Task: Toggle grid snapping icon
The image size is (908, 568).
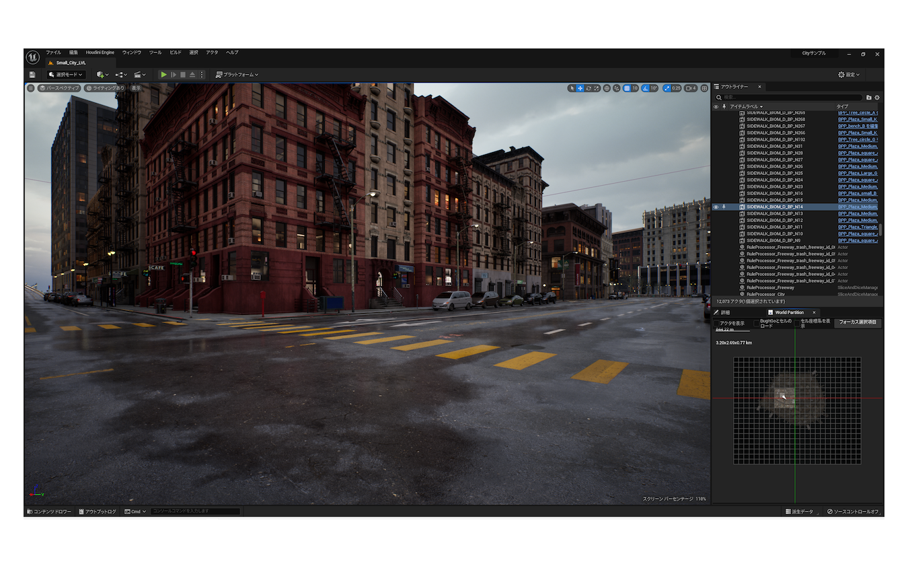Action: pyautogui.click(x=627, y=88)
